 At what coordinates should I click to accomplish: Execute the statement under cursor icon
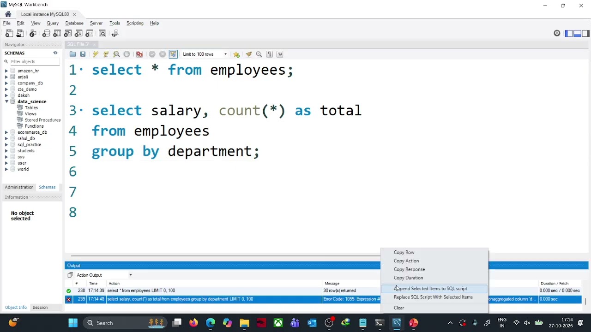(106, 54)
